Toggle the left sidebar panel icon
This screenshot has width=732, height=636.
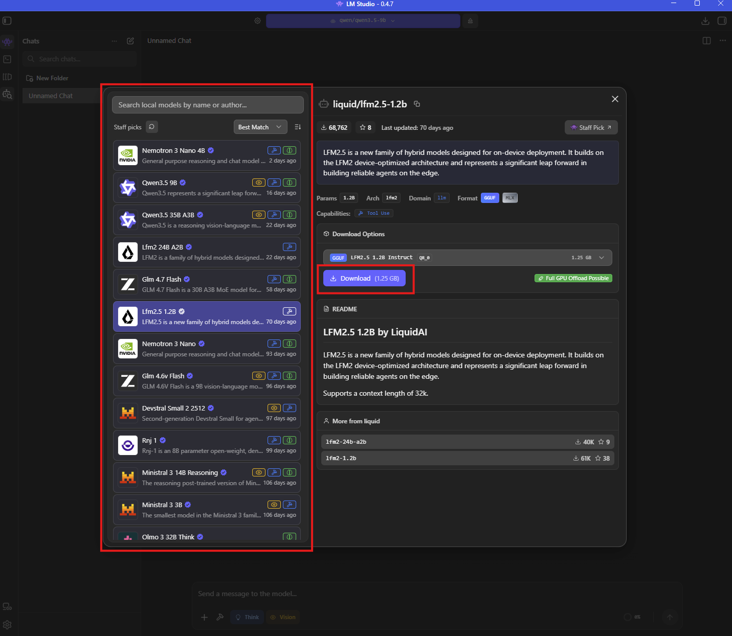(7, 21)
